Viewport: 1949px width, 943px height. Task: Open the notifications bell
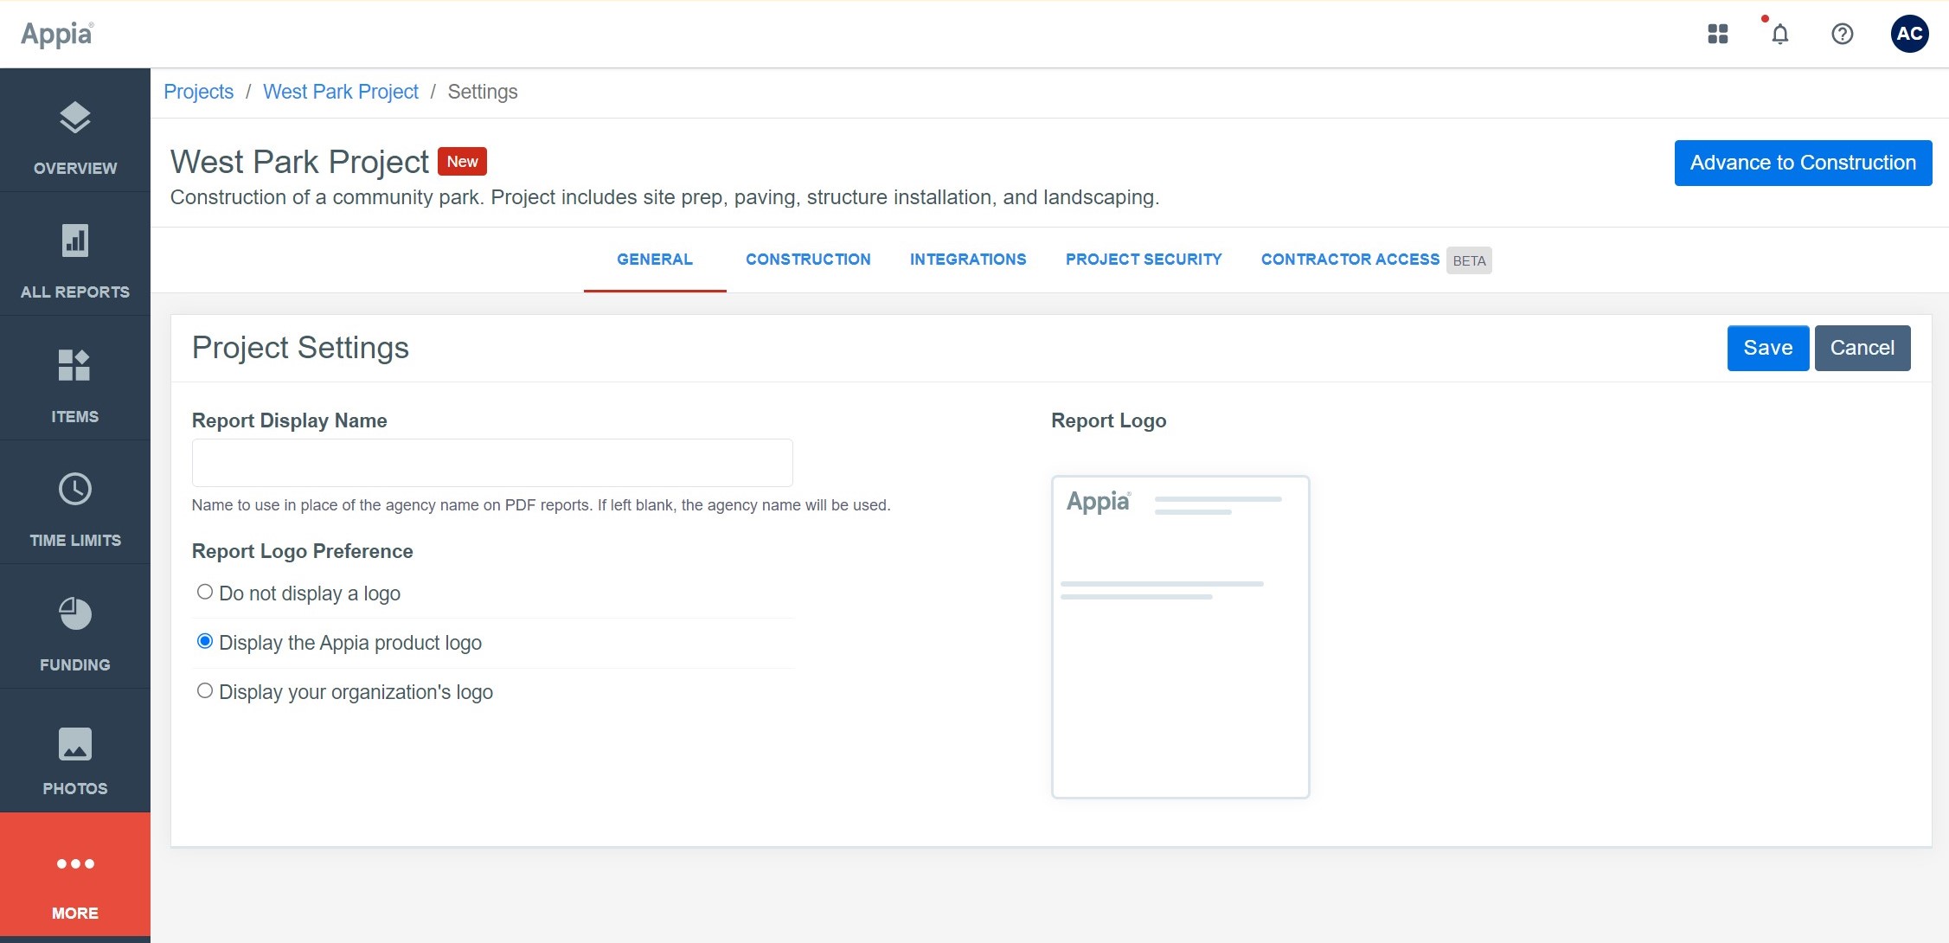pyautogui.click(x=1779, y=34)
